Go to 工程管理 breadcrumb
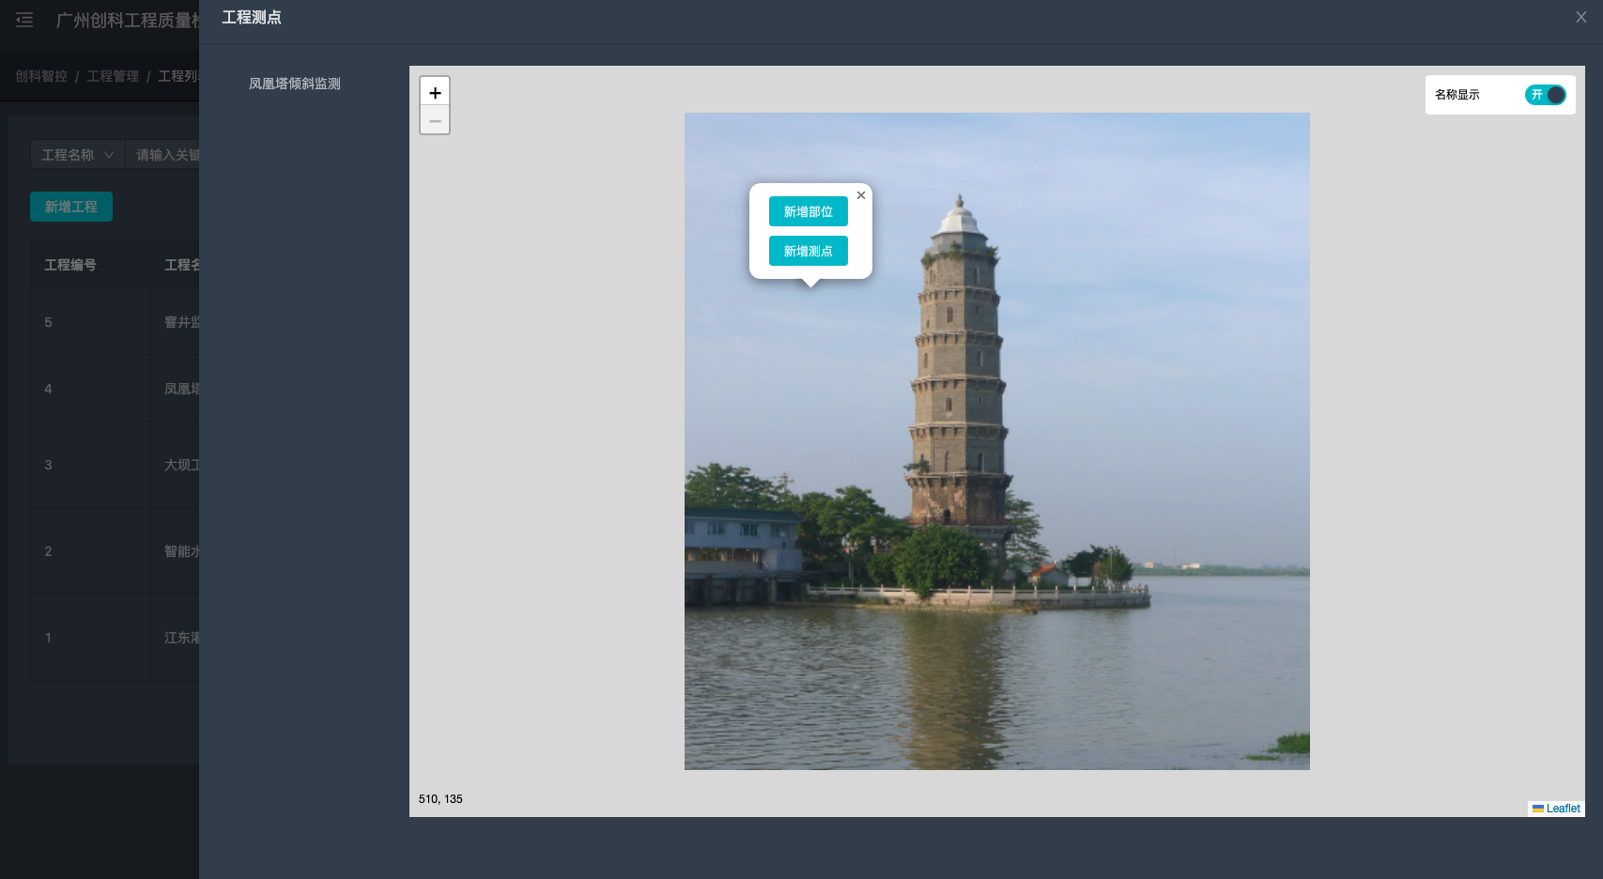Viewport: 1603px width, 879px height. click(113, 76)
